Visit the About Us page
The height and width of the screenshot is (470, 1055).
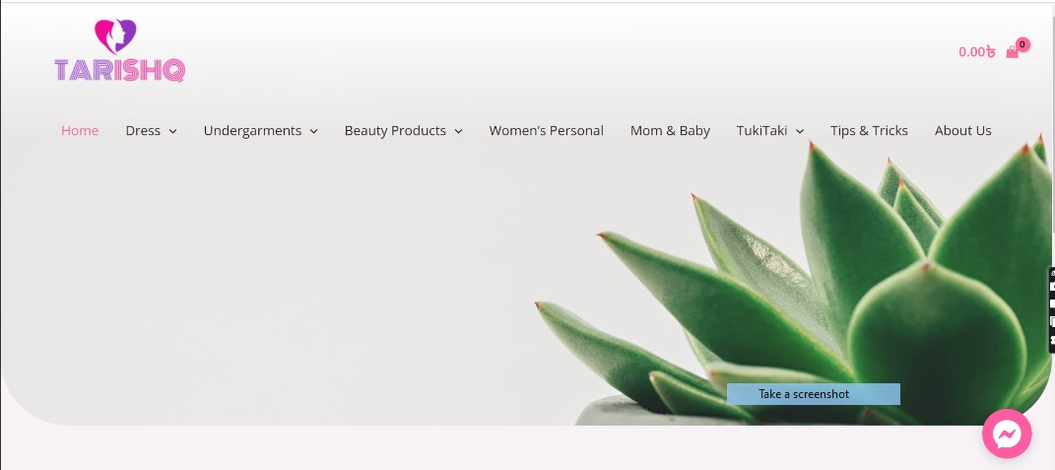pyautogui.click(x=962, y=131)
